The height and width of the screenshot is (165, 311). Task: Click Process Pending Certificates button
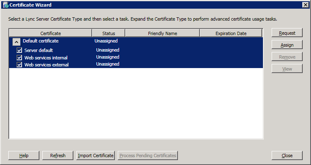[148, 156]
